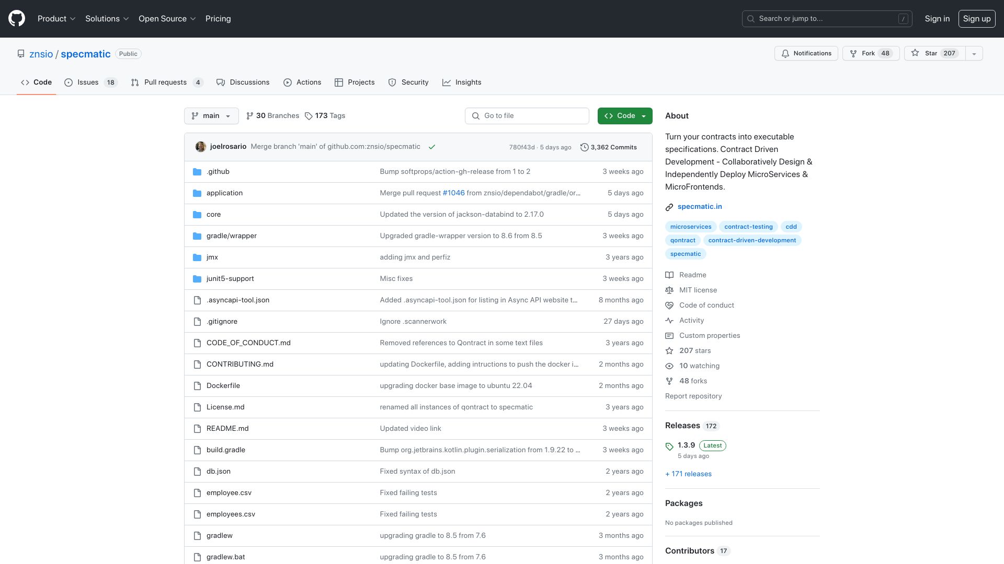Image resolution: width=1004 pixels, height=564 pixels.
Task: Click the Sign up button
Action: click(977, 19)
